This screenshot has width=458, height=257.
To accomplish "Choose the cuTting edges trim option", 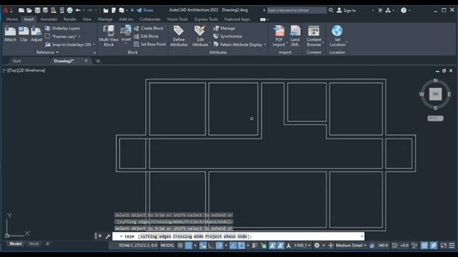I will click(x=156, y=236).
